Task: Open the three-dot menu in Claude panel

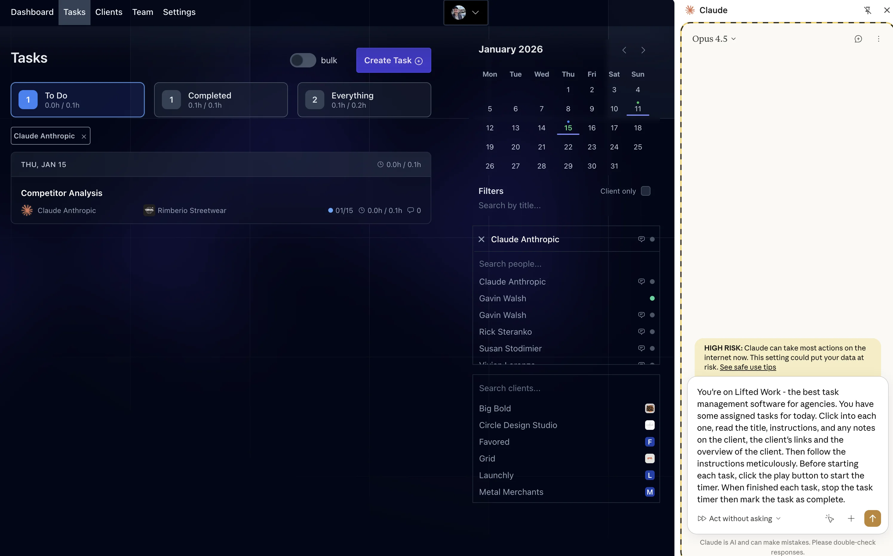Action: tap(879, 38)
